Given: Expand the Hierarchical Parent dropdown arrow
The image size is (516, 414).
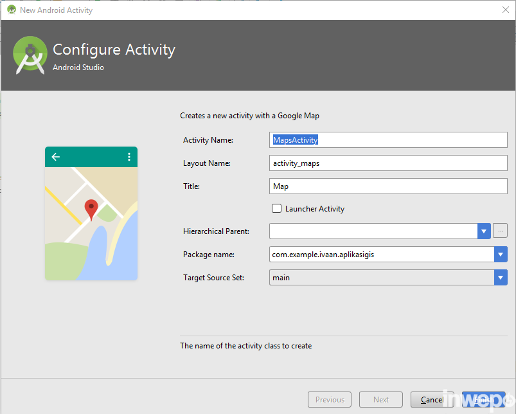Looking at the screenshot, I should [x=484, y=231].
